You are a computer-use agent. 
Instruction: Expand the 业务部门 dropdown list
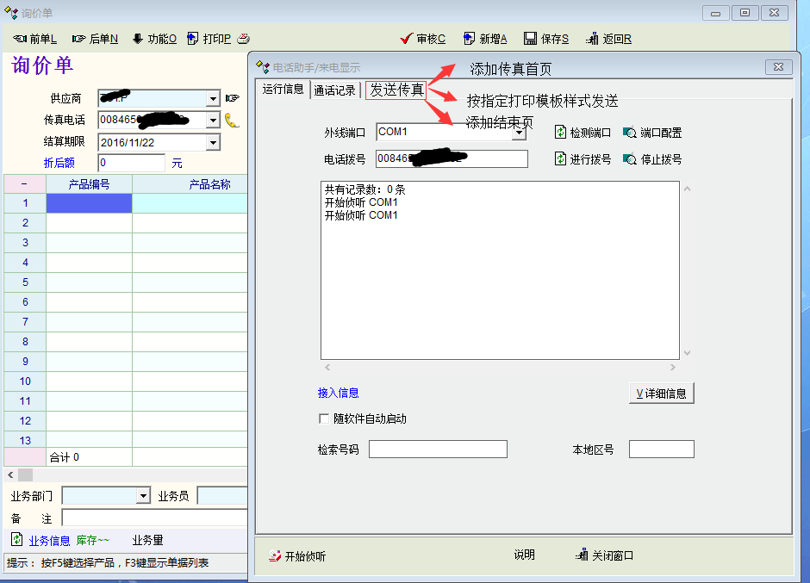pos(143,496)
